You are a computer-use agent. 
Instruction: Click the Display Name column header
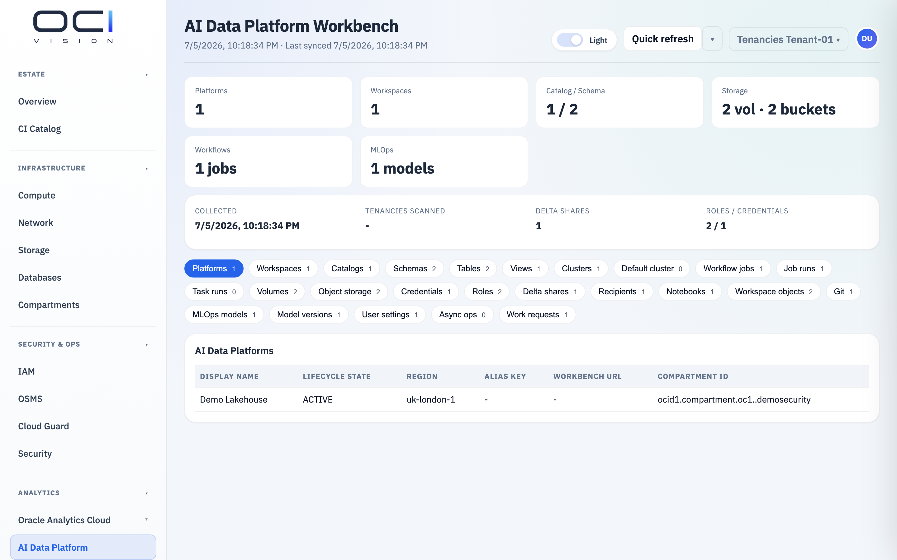click(229, 376)
